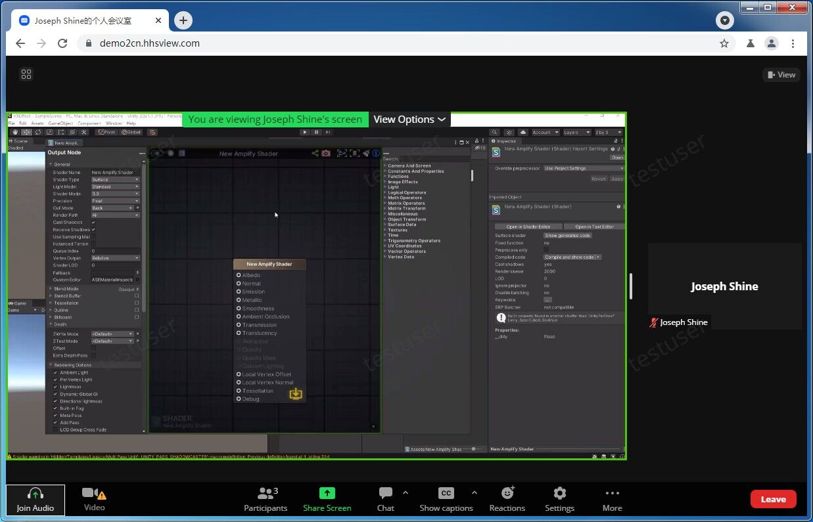Open the Reactions emoji picker

tap(507, 493)
